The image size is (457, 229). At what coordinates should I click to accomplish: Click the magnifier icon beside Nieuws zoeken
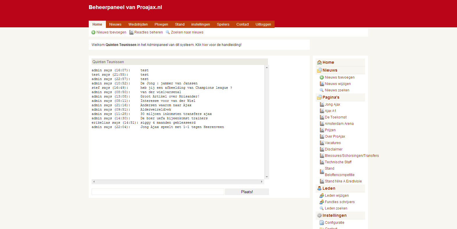[322, 90]
